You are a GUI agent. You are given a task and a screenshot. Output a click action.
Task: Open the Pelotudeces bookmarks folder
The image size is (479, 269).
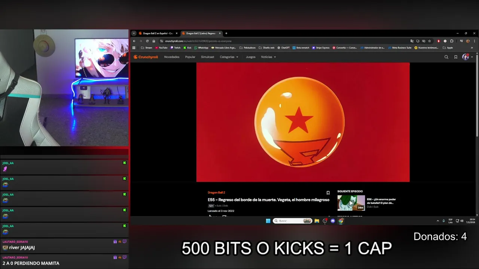coord(247,48)
